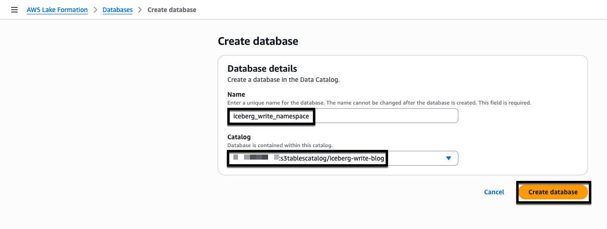Image resolution: width=607 pixels, height=229 pixels.
Task: Open the hamburger navigation menu
Action: coord(14,10)
